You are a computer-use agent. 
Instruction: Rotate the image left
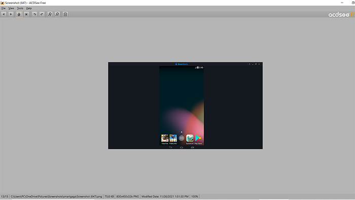coord(34,14)
